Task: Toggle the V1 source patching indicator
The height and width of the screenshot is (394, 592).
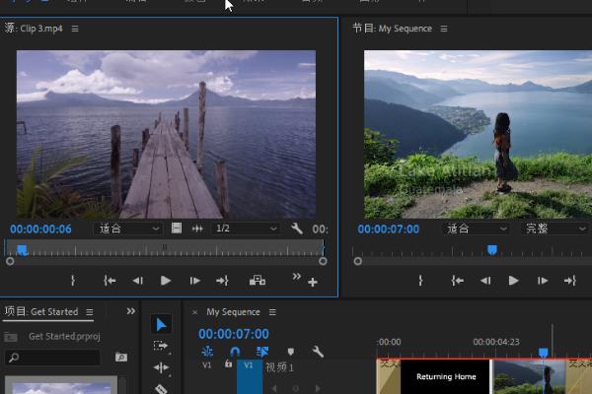Action: 207,365
